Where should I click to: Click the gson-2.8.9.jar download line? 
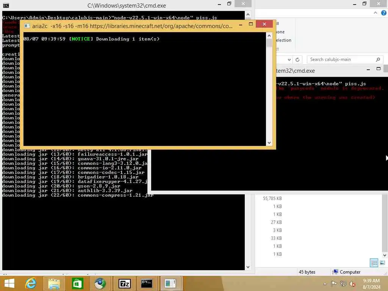click(x=61, y=186)
